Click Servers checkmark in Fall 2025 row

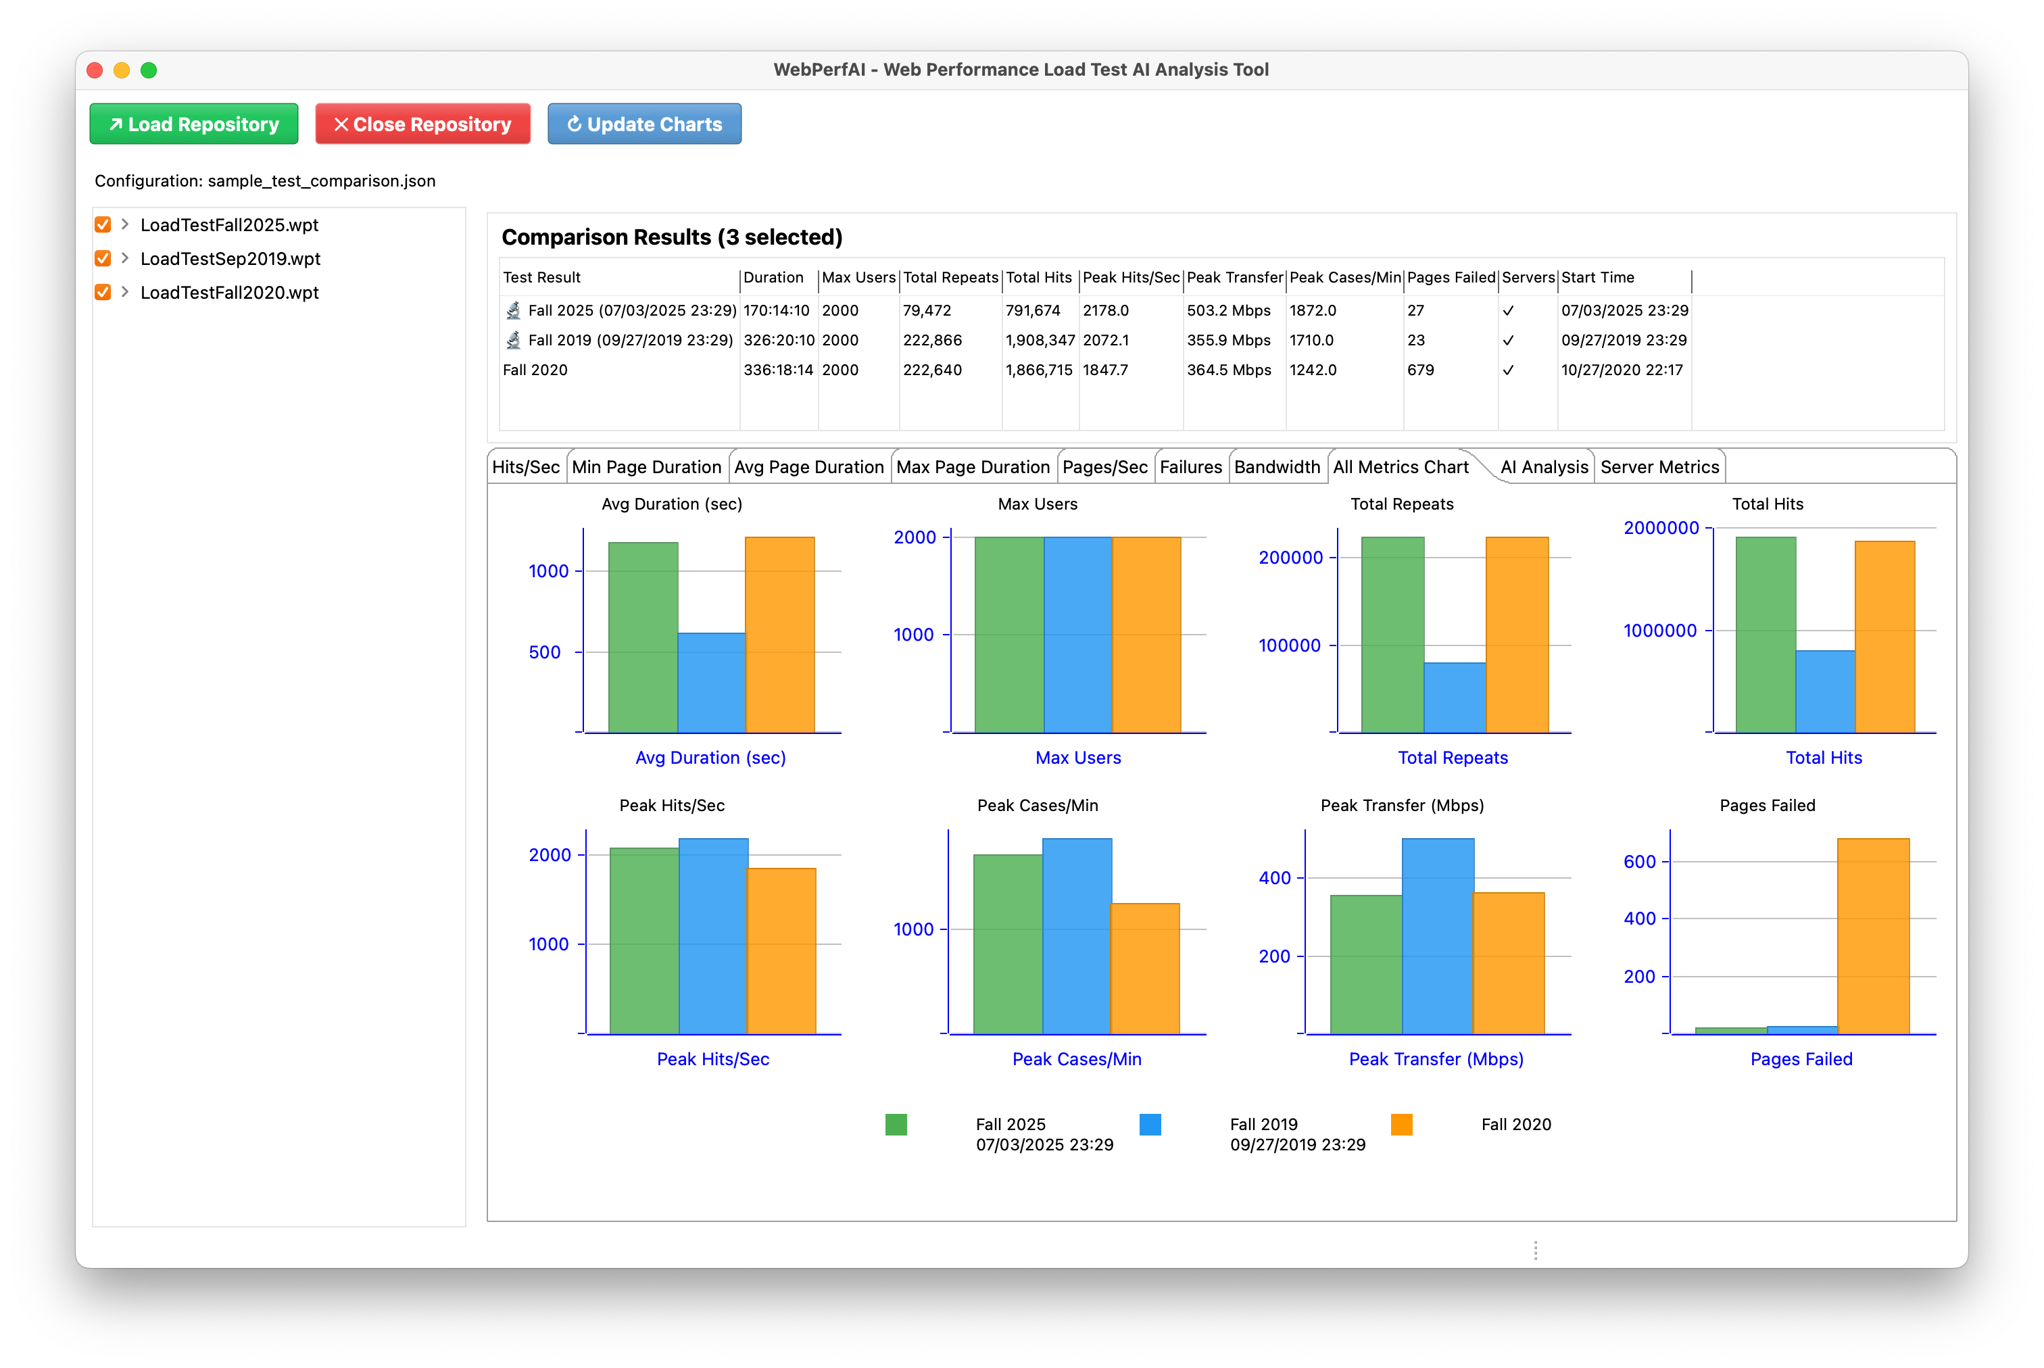[x=1507, y=311]
